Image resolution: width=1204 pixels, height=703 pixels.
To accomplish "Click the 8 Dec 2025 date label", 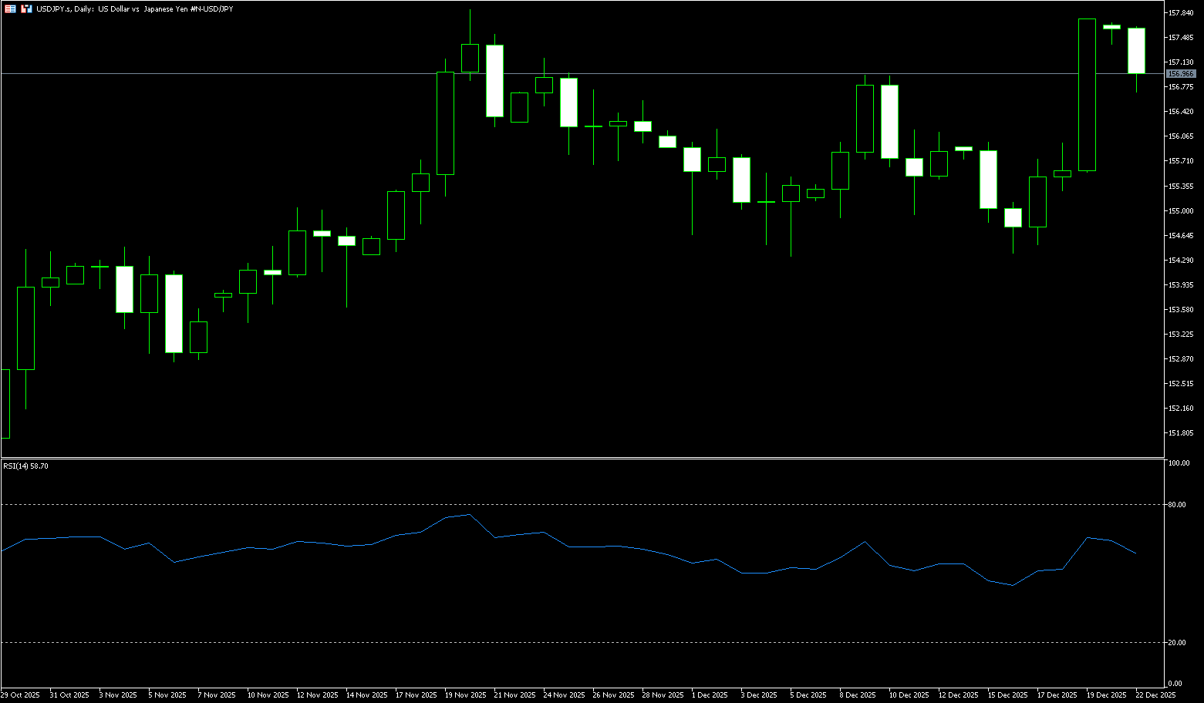I will point(857,695).
